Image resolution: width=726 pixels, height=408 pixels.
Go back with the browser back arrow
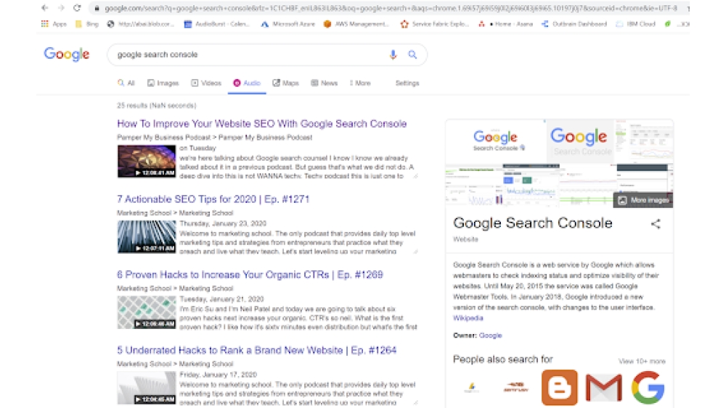tap(45, 8)
